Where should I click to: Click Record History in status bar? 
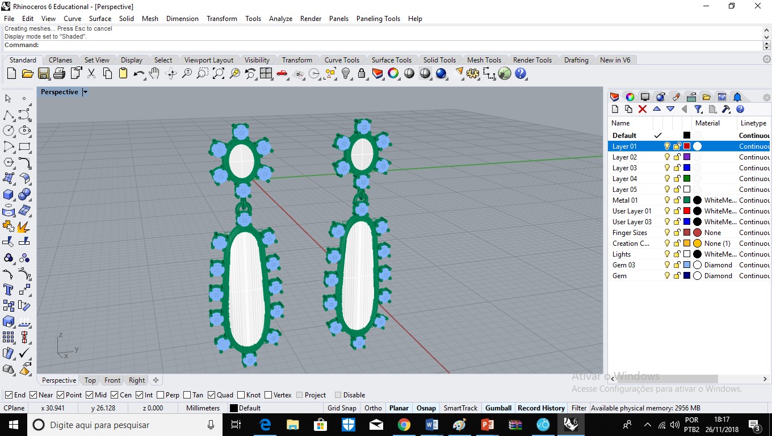(541, 408)
